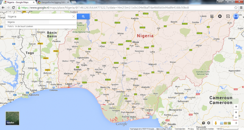Switch to Geografische ligging tab
This screenshot has height=130, width=244.
click(54, 2)
